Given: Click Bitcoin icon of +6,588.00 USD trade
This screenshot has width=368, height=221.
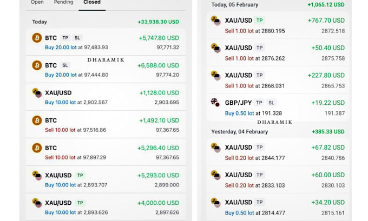Looking at the screenshot, I should 37,65.
